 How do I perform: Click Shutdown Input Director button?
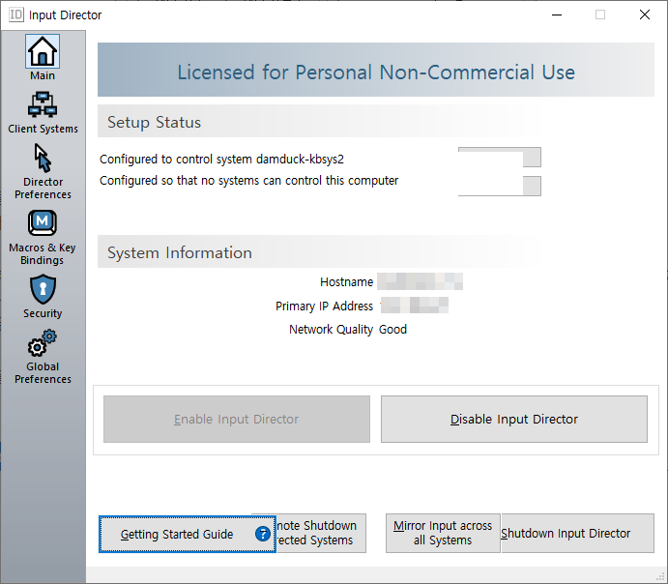(578, 533)
